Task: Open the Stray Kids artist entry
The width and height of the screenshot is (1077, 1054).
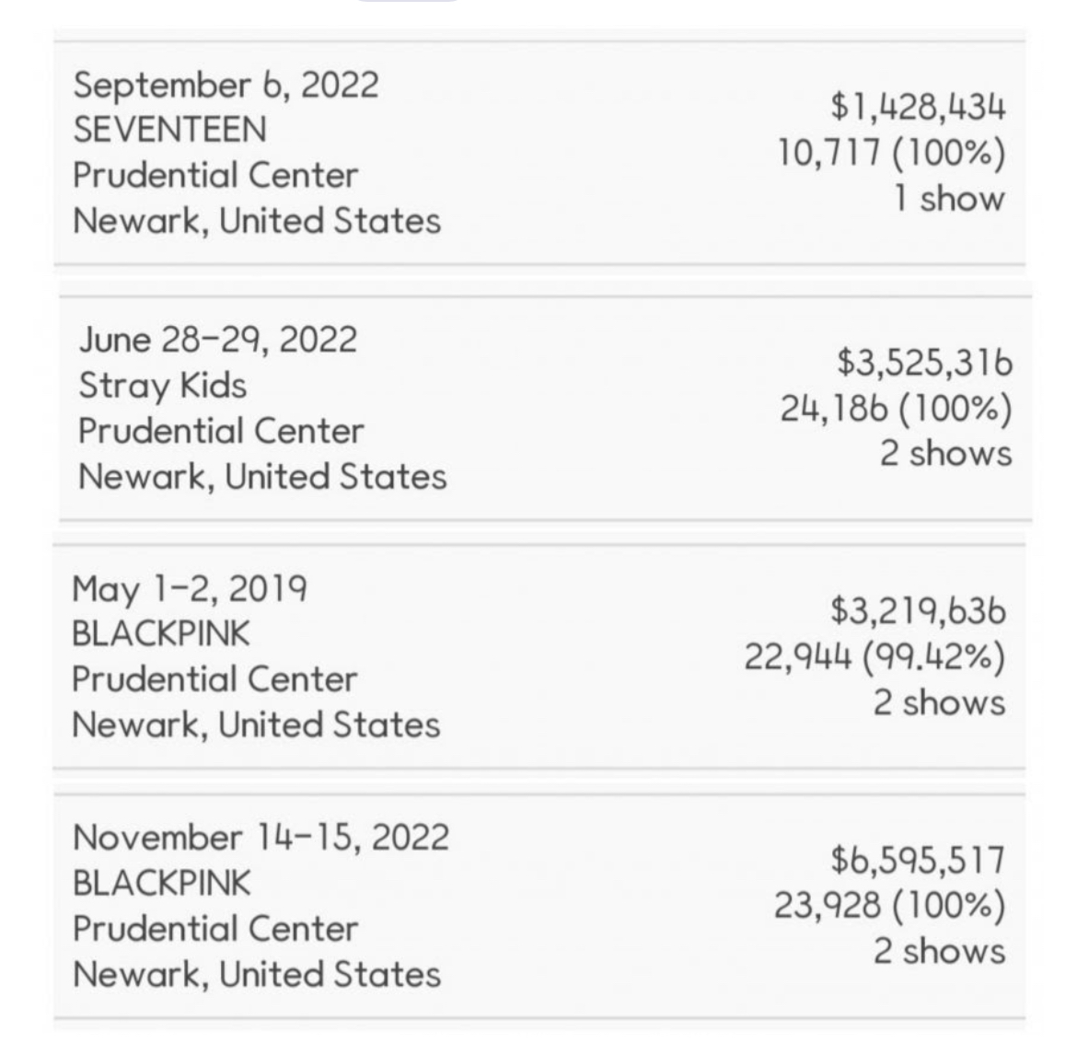Action: (x=163, y=385)
